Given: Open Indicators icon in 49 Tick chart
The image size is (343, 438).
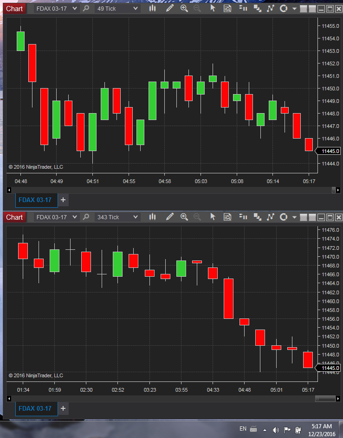Looking at the screenshot, I should 271,8.
